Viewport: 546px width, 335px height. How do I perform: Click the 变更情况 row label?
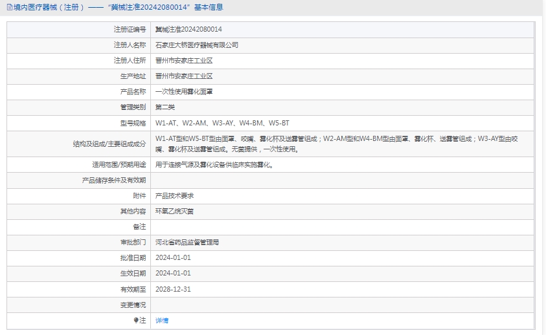tap(133, 305)
